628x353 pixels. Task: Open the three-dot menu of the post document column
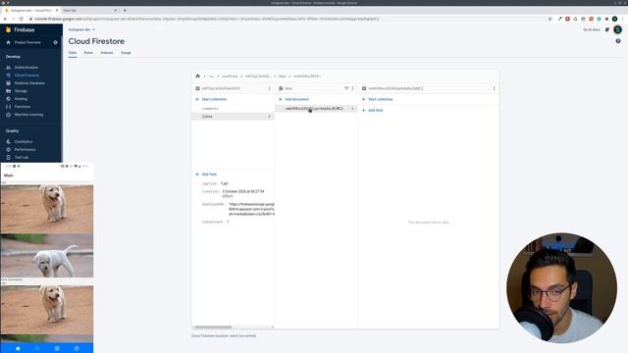pos(269,88)
